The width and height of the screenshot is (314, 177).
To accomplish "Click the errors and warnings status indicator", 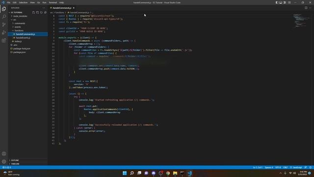I will coord(6,167).
